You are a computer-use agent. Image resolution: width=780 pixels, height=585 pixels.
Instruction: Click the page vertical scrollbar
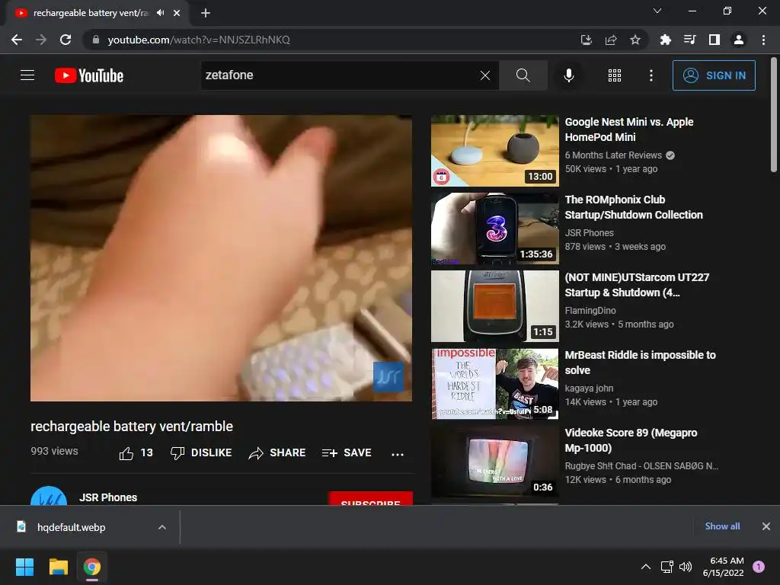774,116
